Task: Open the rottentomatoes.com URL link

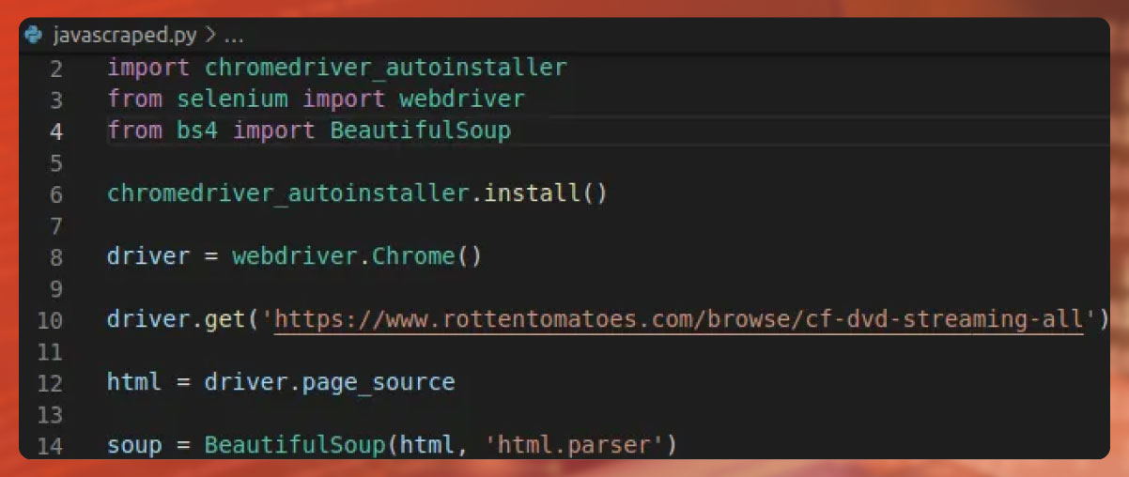Action: pyautogui.click(x=679, y=319)
